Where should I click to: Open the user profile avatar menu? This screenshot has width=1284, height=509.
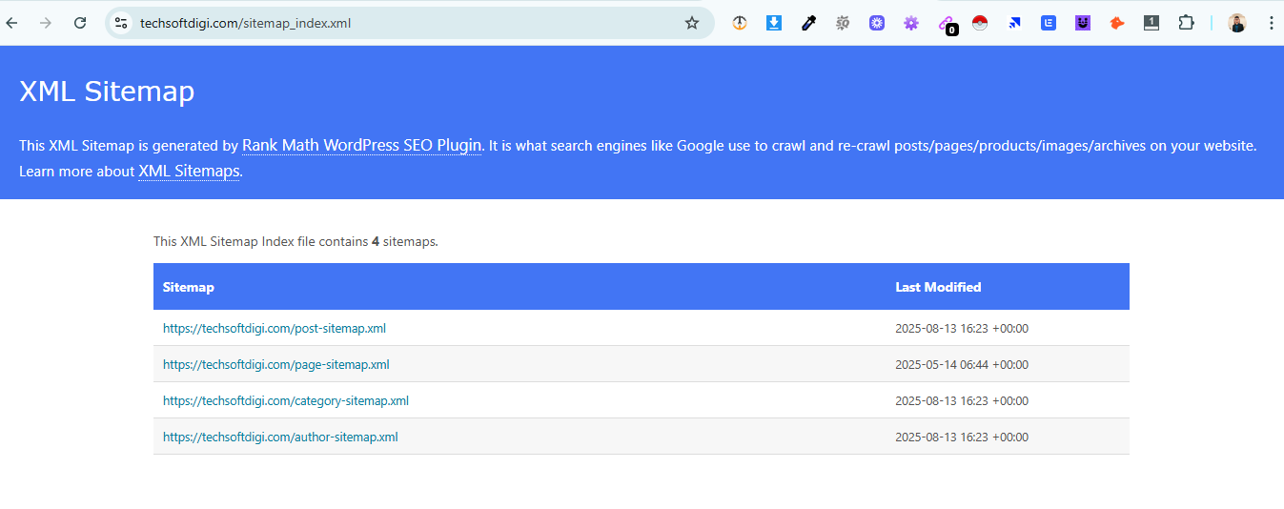[x=1237, y=23]
